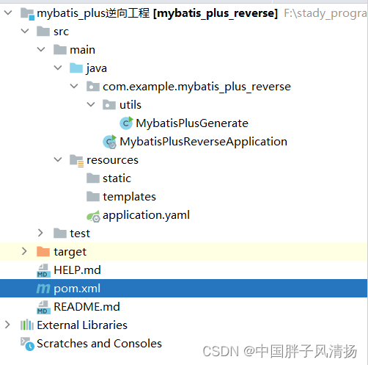Click the blue java source root icon
This screenshot has height=365, width=368.
(76, 68)
